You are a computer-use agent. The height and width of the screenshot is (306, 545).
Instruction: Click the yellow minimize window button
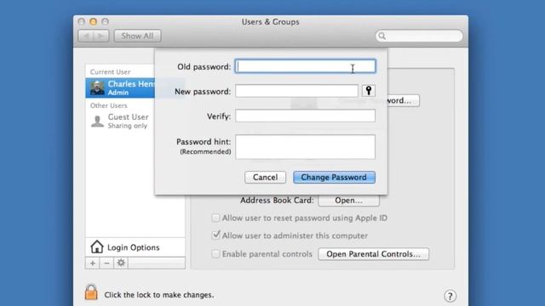(x=93, y=22)
